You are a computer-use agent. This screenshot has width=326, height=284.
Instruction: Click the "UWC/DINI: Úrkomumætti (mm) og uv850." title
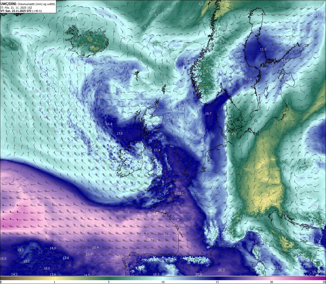pos(28,4)
